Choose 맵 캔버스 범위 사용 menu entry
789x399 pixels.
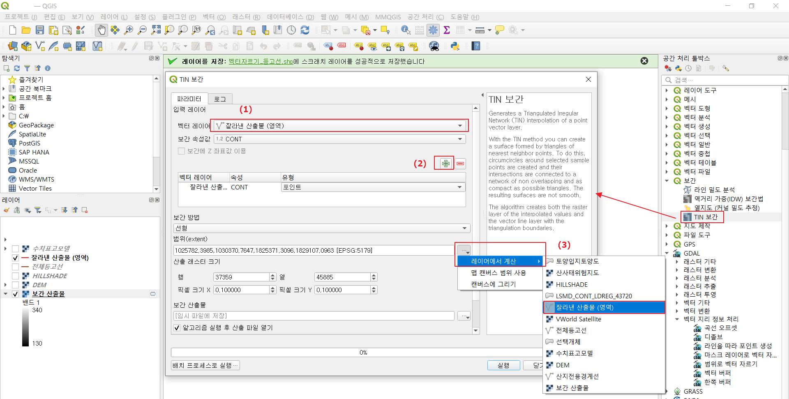pyautogui.click(x=498, y=273)
